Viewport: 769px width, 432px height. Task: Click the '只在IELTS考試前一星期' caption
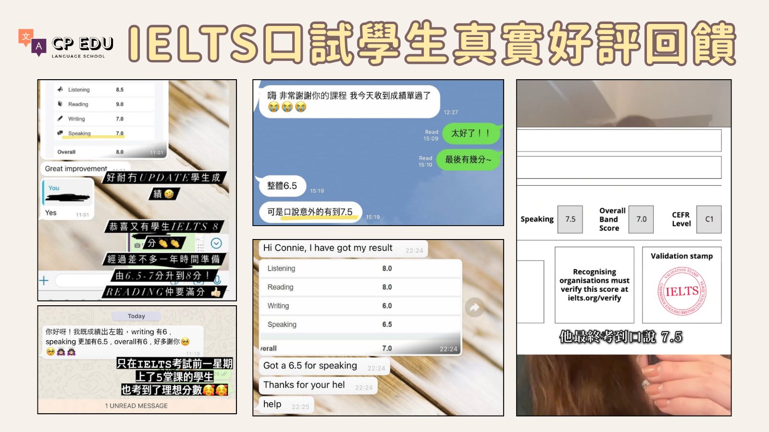coord(175,363)
